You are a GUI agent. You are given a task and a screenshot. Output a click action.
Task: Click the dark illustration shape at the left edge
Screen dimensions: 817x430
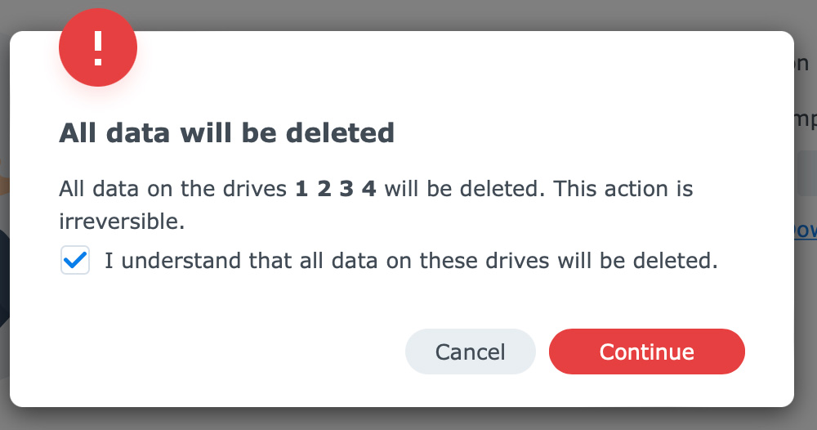pos(3,278)
